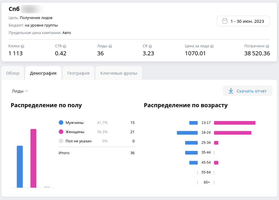
Task: Open the 1 - 30 июн. 2023 date range
Action: pos(243,21)
